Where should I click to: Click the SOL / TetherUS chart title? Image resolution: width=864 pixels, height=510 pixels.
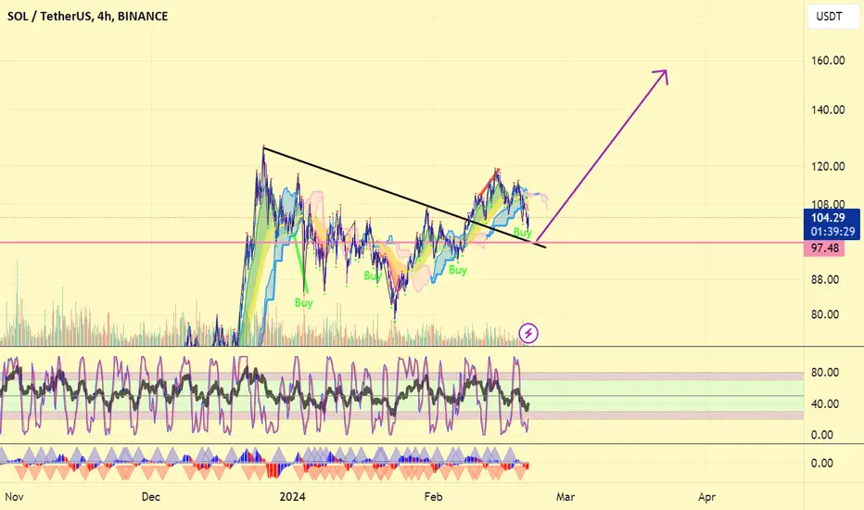point(87,17)
